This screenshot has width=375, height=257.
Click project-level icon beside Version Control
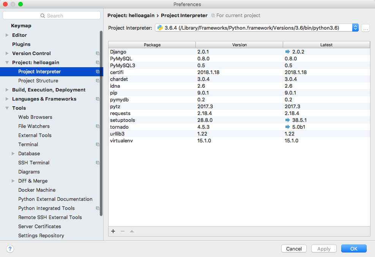click(x=98, y=54)
